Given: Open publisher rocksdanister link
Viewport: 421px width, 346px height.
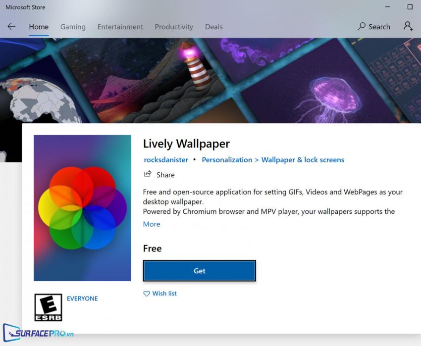Looking at the screenshot, I should click(x=166, y=160).
